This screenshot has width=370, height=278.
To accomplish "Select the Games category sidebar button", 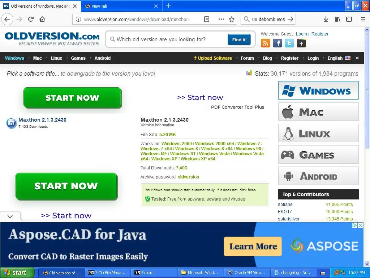I will (x=318, y=154).
